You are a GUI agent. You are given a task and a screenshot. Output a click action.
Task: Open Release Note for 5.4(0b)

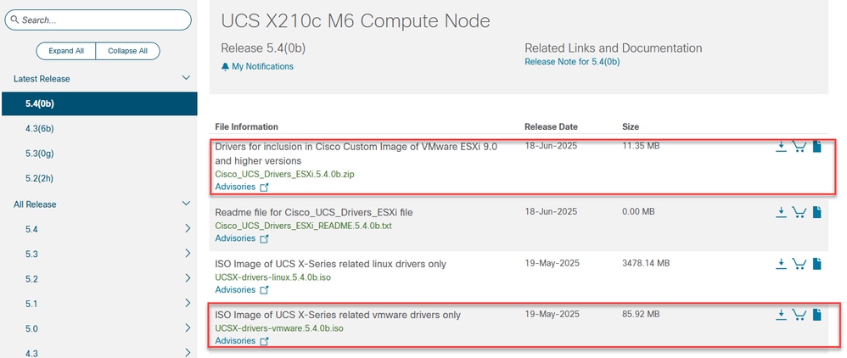point(572,62)
